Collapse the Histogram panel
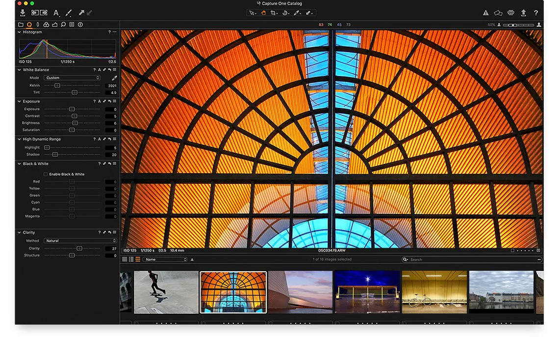The height and width of the screenshot is (337, 559). [x=19, y=32]
